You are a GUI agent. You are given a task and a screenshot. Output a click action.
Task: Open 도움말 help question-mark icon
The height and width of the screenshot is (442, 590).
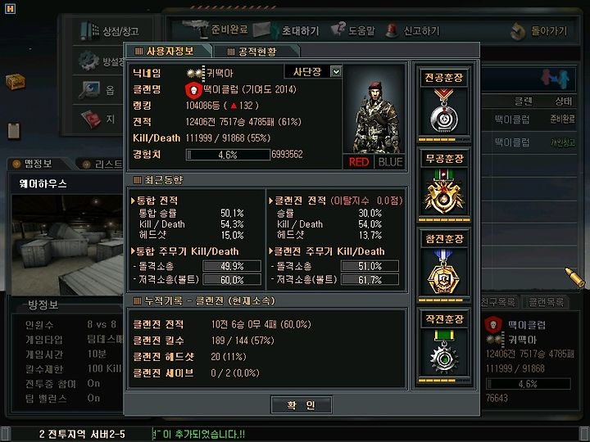tap(338, 29)
